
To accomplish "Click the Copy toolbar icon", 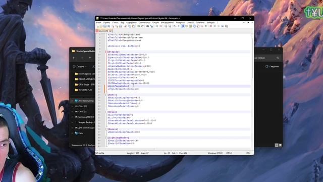I will click(130, 26).
